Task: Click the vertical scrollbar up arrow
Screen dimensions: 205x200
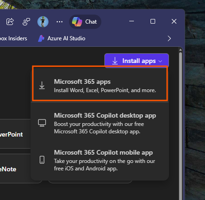Action: click(181, 50)
